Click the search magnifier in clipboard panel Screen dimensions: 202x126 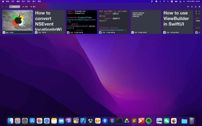pyautogui.click(x=3, y=7)
